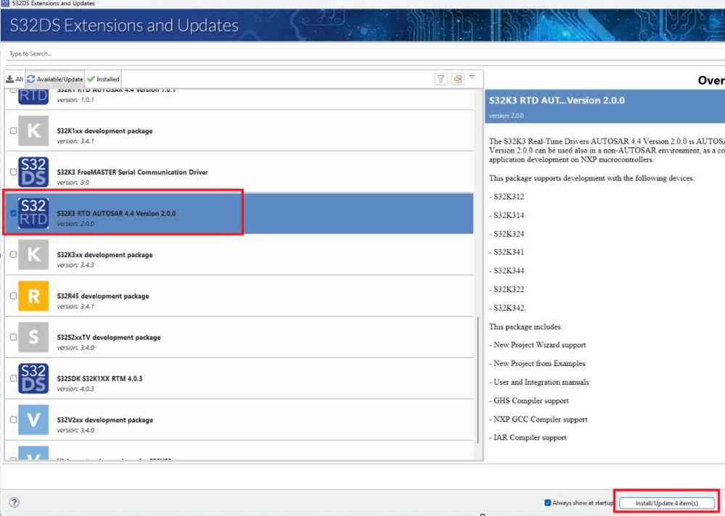Select S32K3 RTD AUTOSAR 4.4 Version 2.0.0 title
Image resolution: width=725 pixels, height=516 pixels.
116,214
